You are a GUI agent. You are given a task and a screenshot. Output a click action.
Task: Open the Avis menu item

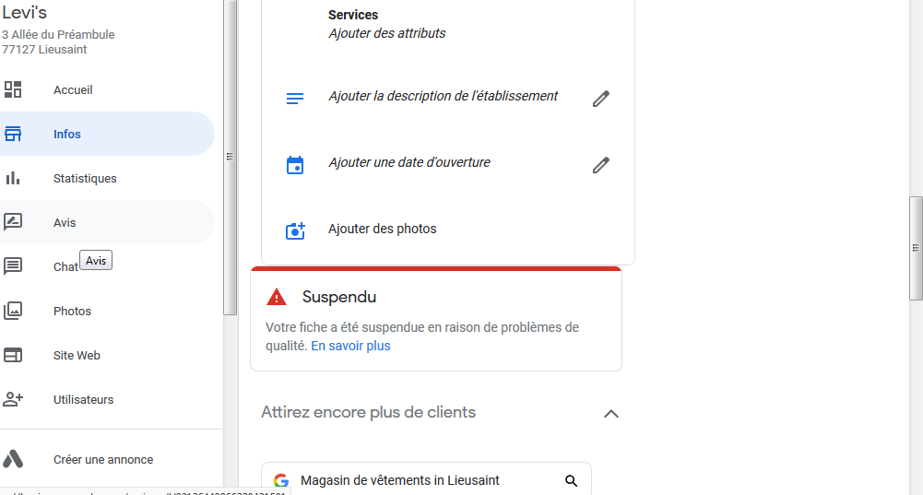click(x=65, y=222)
